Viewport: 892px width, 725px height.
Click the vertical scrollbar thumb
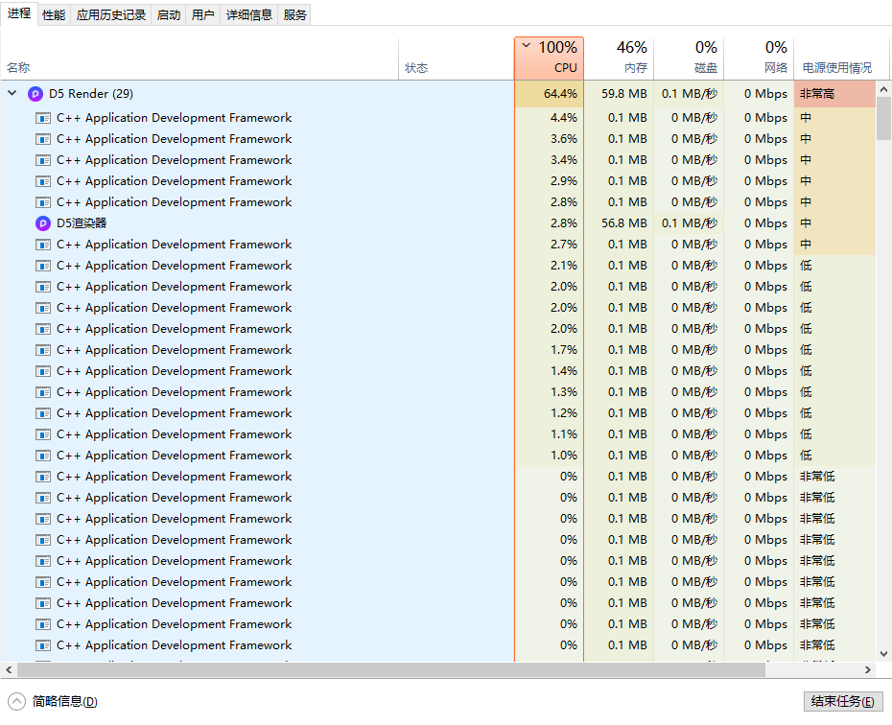[883, 118]
